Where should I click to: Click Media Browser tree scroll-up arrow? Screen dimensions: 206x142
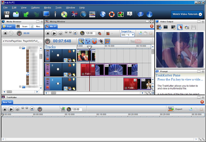(41, 49)
